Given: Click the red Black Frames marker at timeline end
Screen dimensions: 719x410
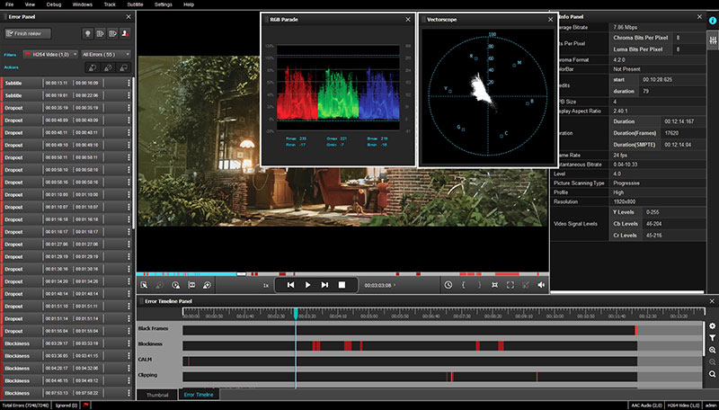Looking at the screenshot, I should 636,330.
